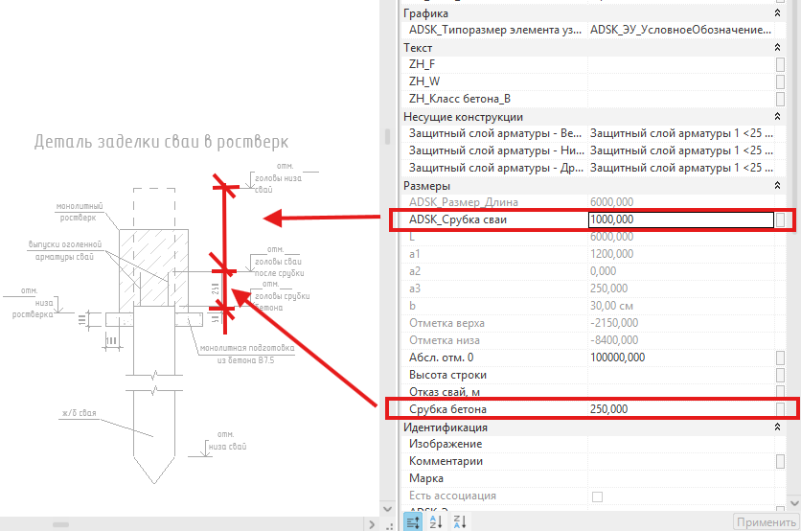
Task: Select the Срубка бетона value 250,000
Action: (x=609, y=409)
